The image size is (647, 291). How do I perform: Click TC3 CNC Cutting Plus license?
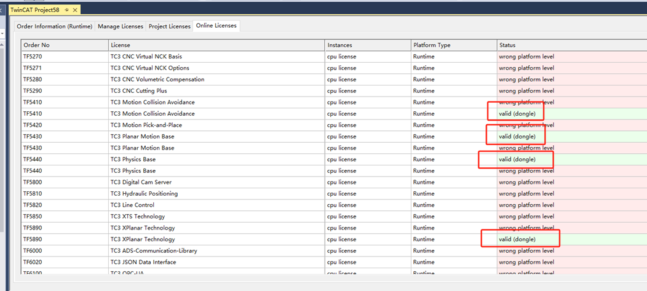(138, 91)
